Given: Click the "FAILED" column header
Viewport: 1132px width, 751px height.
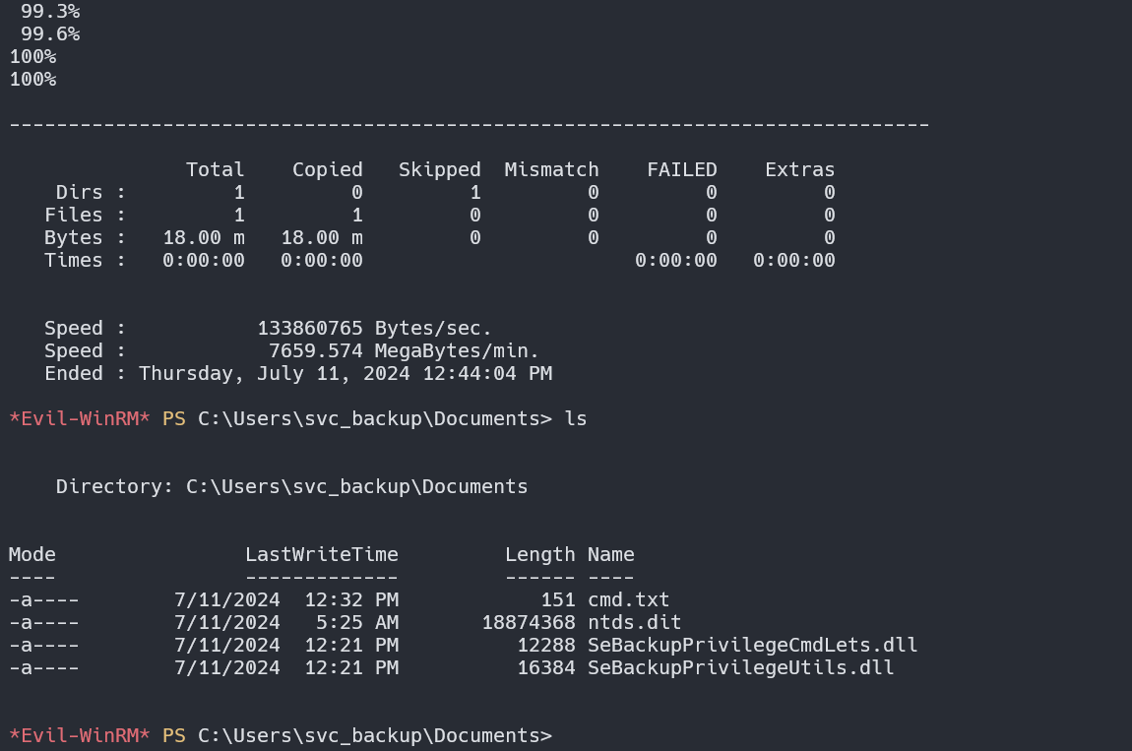Looking at the screenshot, I should click(x=681, y=169).
